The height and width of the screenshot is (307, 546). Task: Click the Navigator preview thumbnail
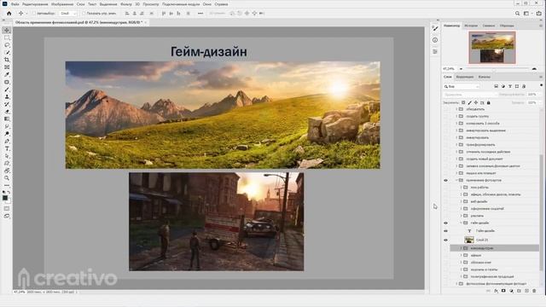pyautogui.click(x=492, y=48)
